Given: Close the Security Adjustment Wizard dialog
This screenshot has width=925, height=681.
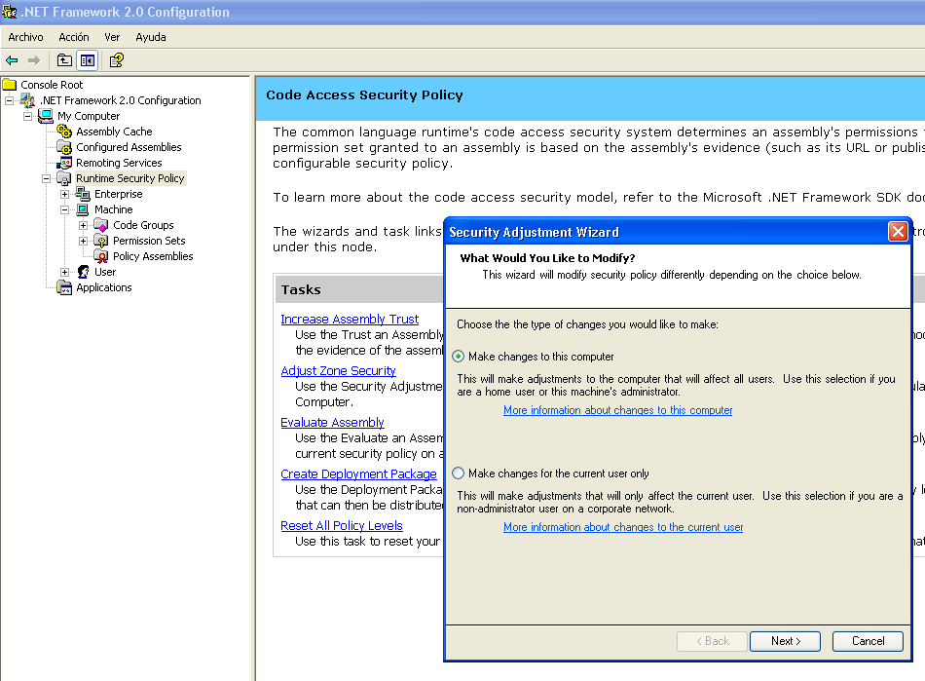Looking at the screenshot, I should click(x=898, y=231).
